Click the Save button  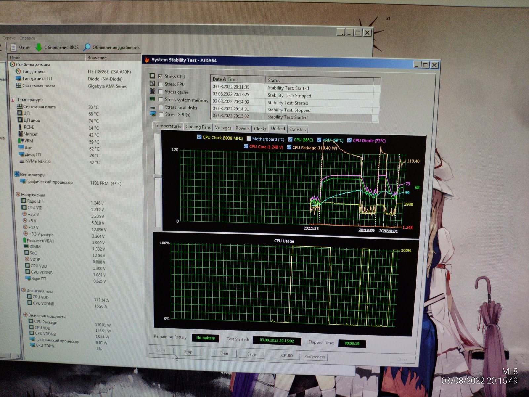pyautogui.click(x=251, y=354)
